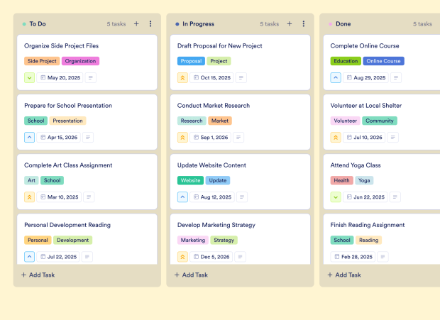Edit due date Mar 10, 2025 on Art Class
Screen dimensions: 440x320
[x=62, y=197]
